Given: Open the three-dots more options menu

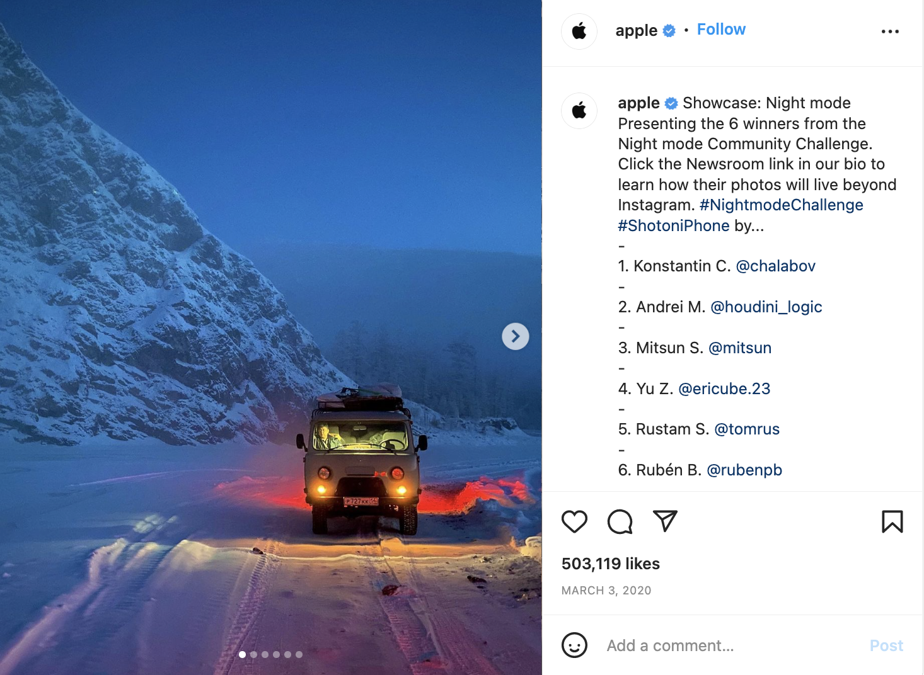Looking at the screenshot, I should point(890,31).
